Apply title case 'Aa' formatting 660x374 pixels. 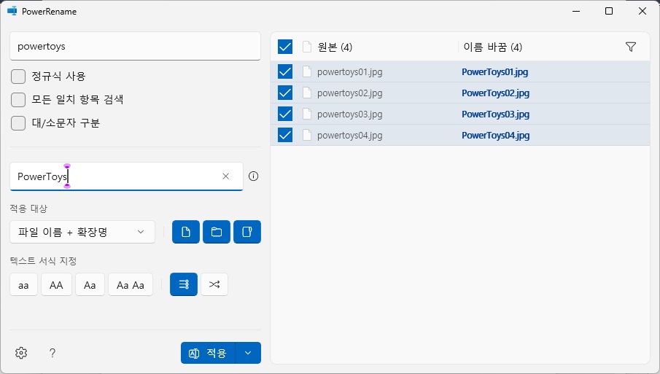tap(90, 285)
